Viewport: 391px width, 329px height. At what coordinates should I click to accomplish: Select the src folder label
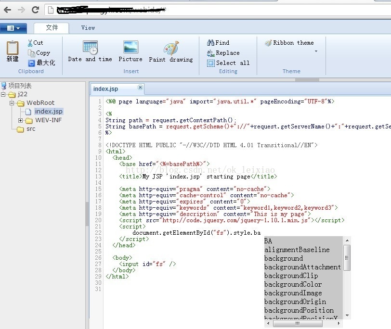(x=31, y=129)
